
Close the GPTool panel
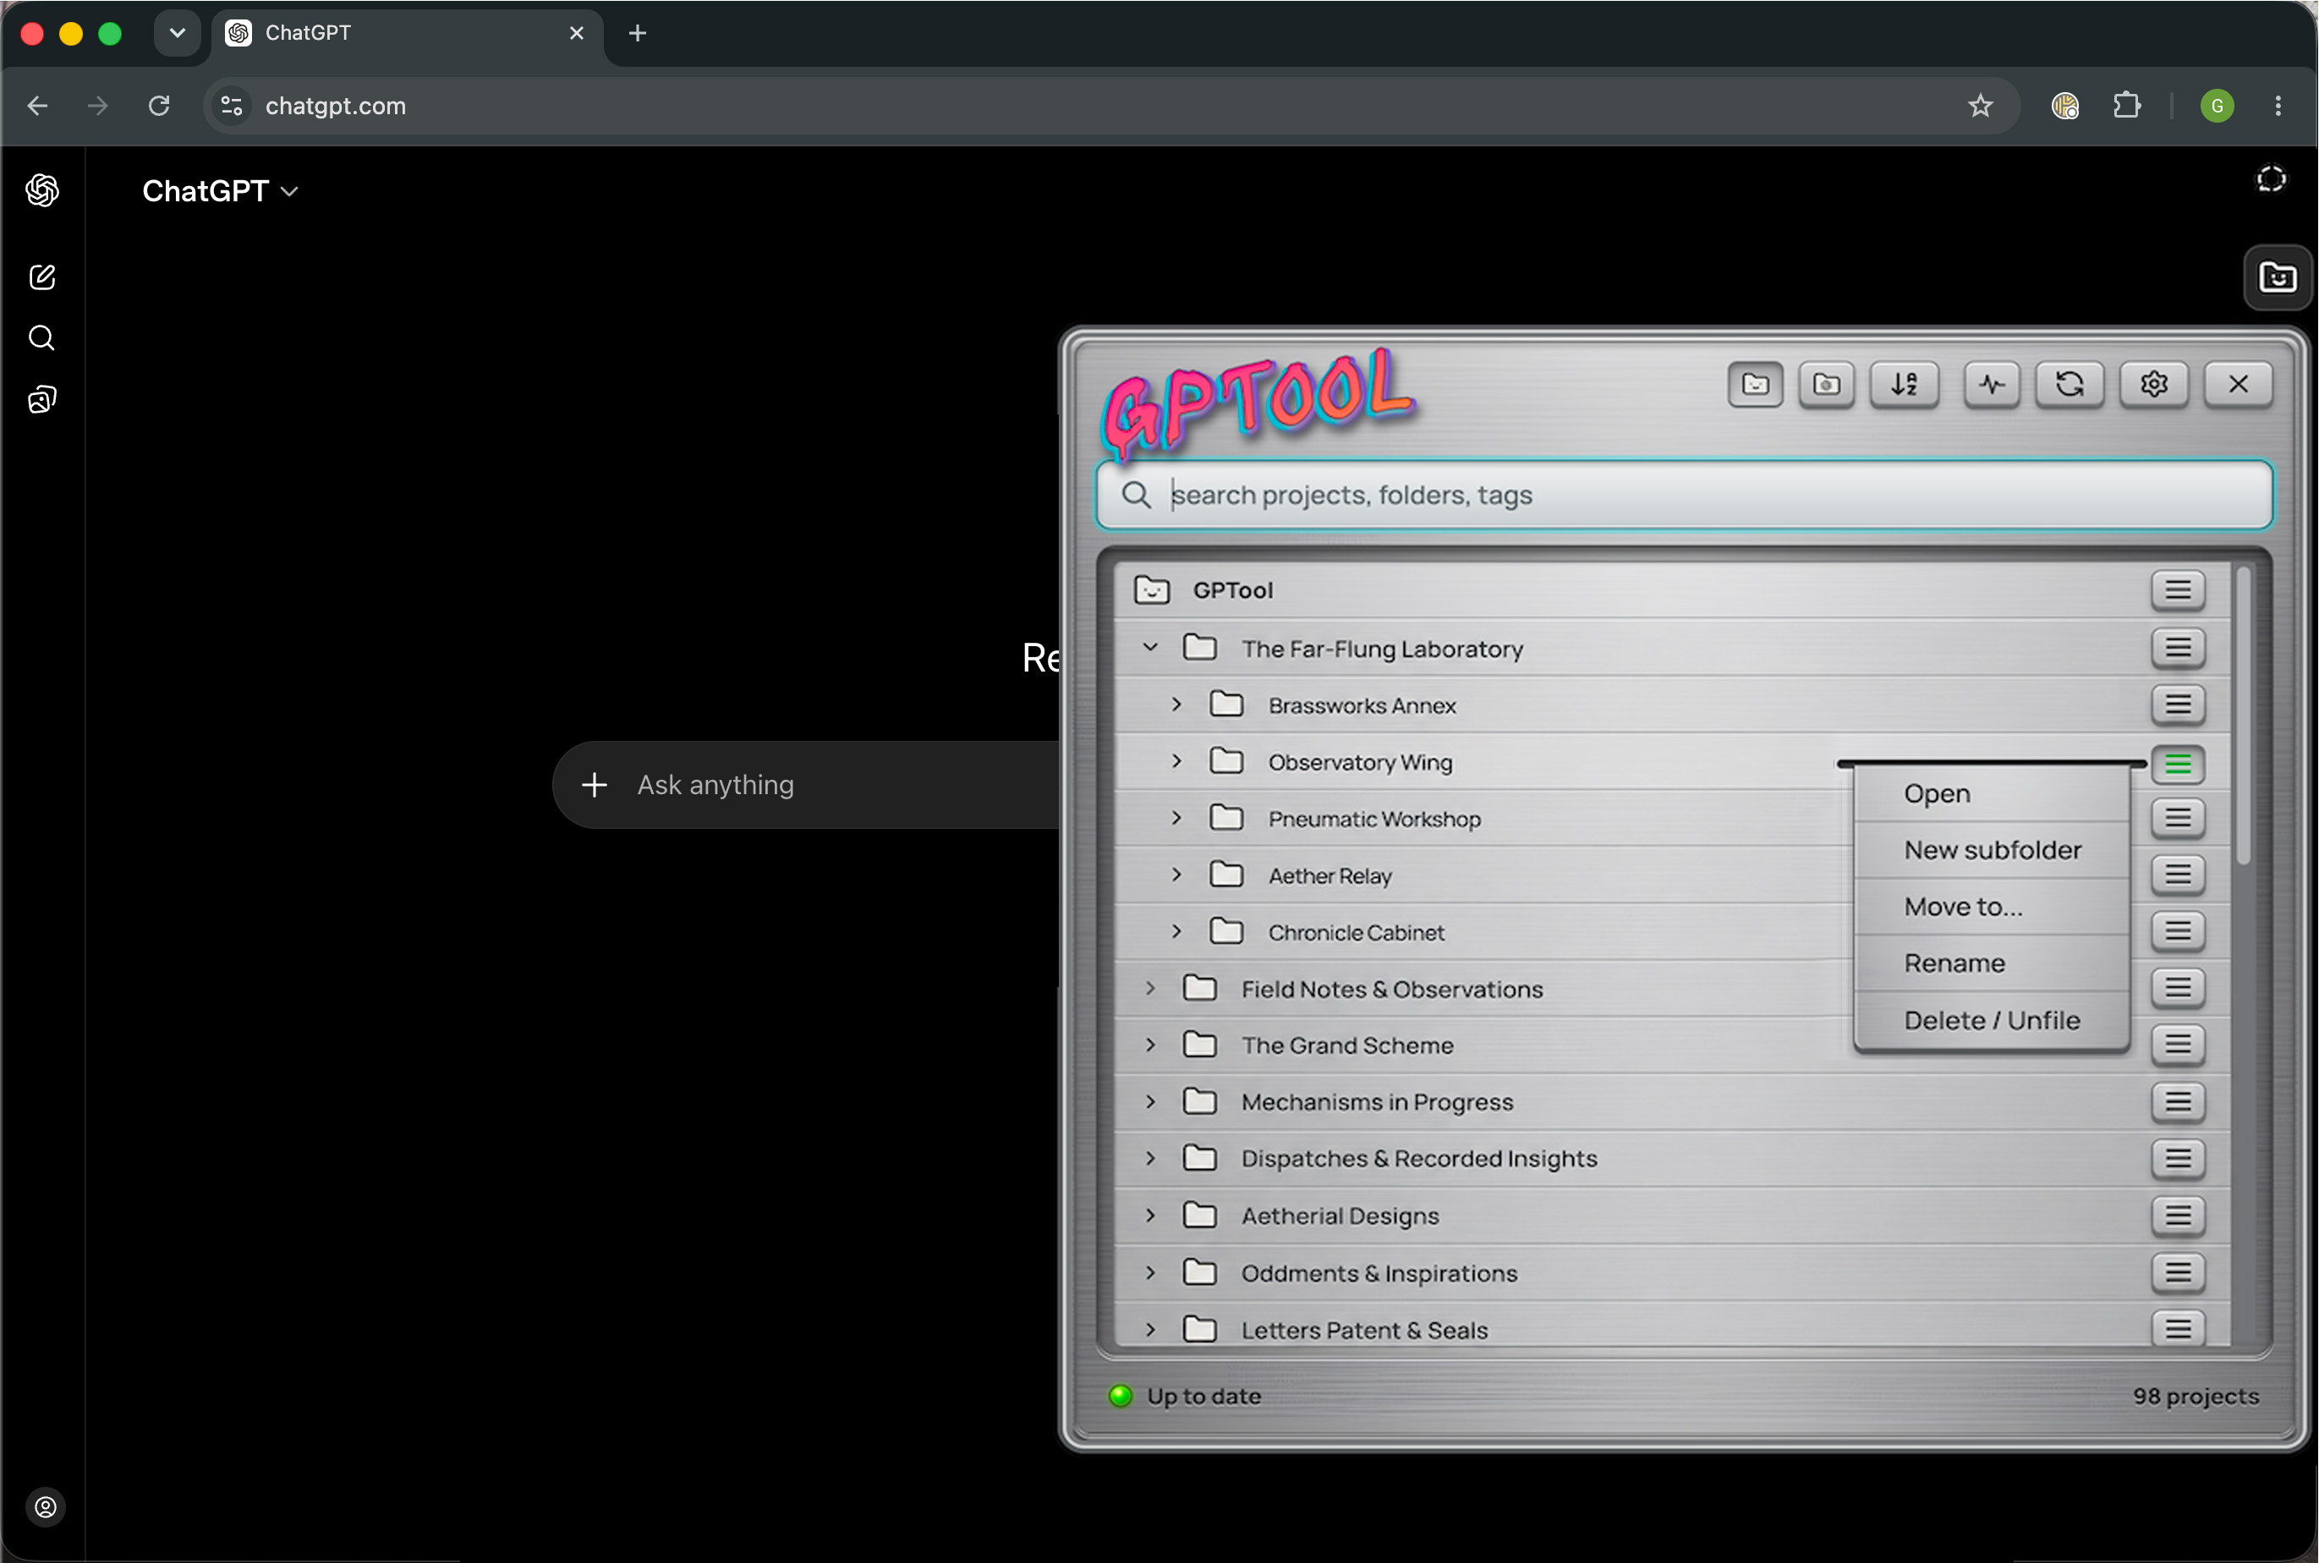click(2237, 384)
